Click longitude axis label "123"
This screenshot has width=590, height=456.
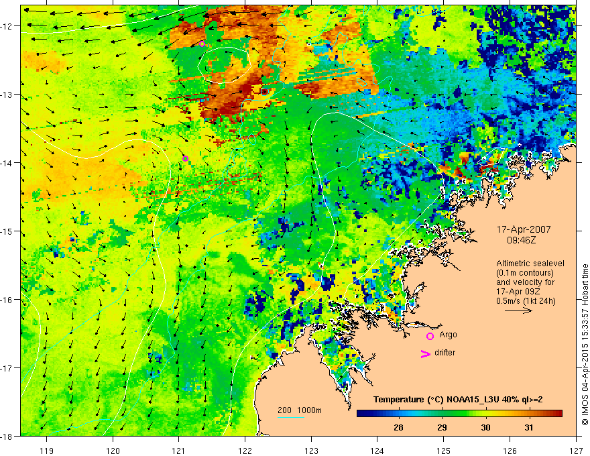tap(311, 451)
